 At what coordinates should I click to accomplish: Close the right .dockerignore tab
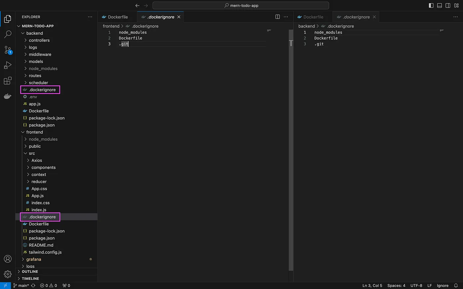(x=374, y=17)
